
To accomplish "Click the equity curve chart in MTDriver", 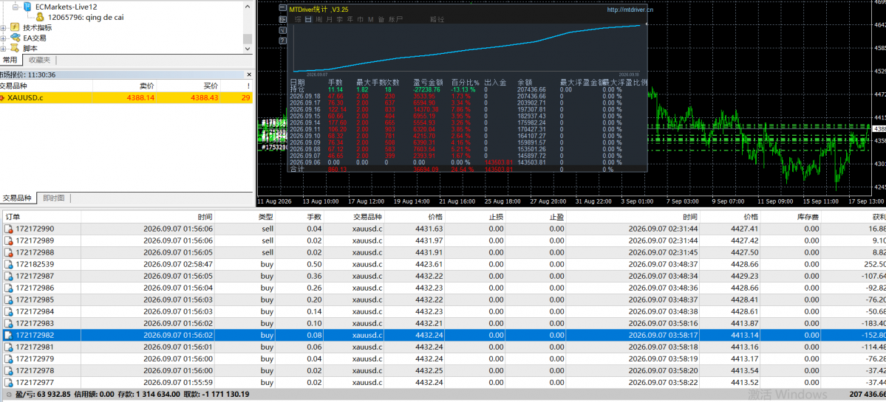I will 467,49.
